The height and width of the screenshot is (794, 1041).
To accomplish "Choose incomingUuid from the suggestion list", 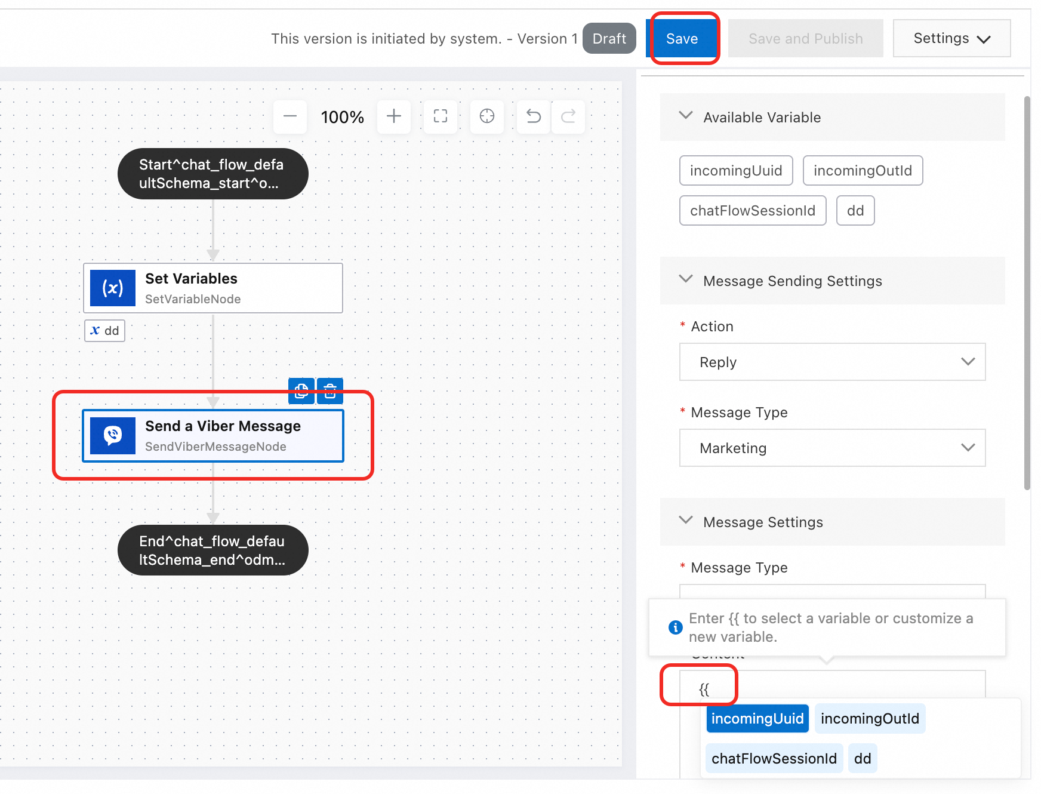I will point(757,719).
